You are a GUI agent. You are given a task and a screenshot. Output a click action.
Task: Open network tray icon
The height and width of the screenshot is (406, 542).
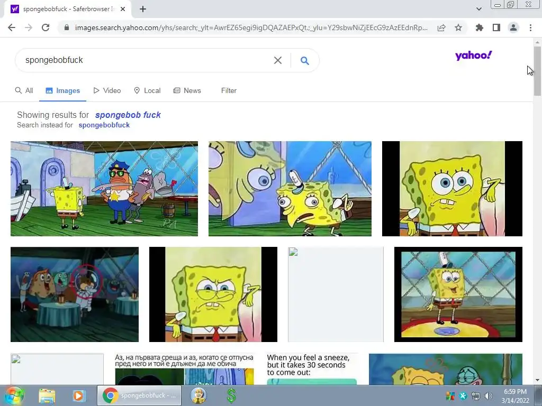coord(476,396)
